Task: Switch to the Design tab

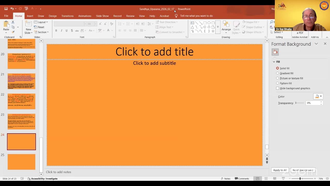Action: click(x=53, y=16)
